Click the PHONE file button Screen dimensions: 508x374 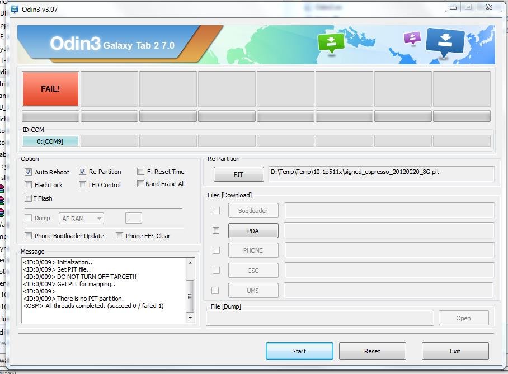point(253,250)
